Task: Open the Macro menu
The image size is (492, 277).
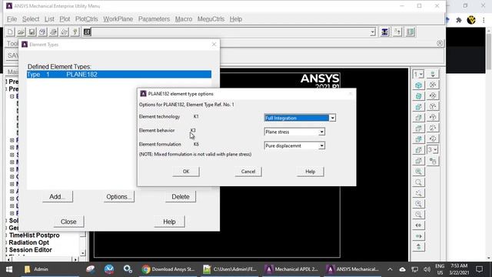Action: 184,19
